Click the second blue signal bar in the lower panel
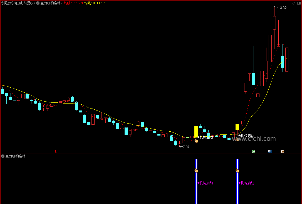Image resolution: width=302 pixels, height=204 pixels. point(237,181)
